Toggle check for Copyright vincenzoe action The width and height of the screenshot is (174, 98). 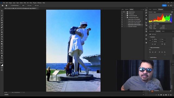click(122, 27)
